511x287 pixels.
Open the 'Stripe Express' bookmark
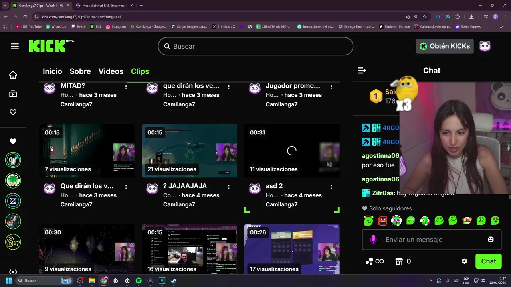click(x=468, y=27)
